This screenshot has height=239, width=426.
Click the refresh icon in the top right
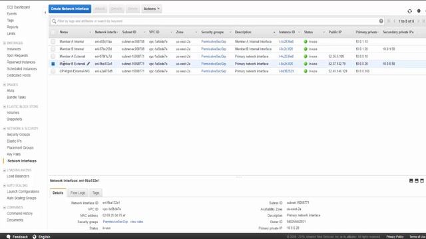(x=409, y=11)
